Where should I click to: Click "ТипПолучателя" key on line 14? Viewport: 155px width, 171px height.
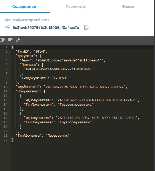[x=39, y=104]
